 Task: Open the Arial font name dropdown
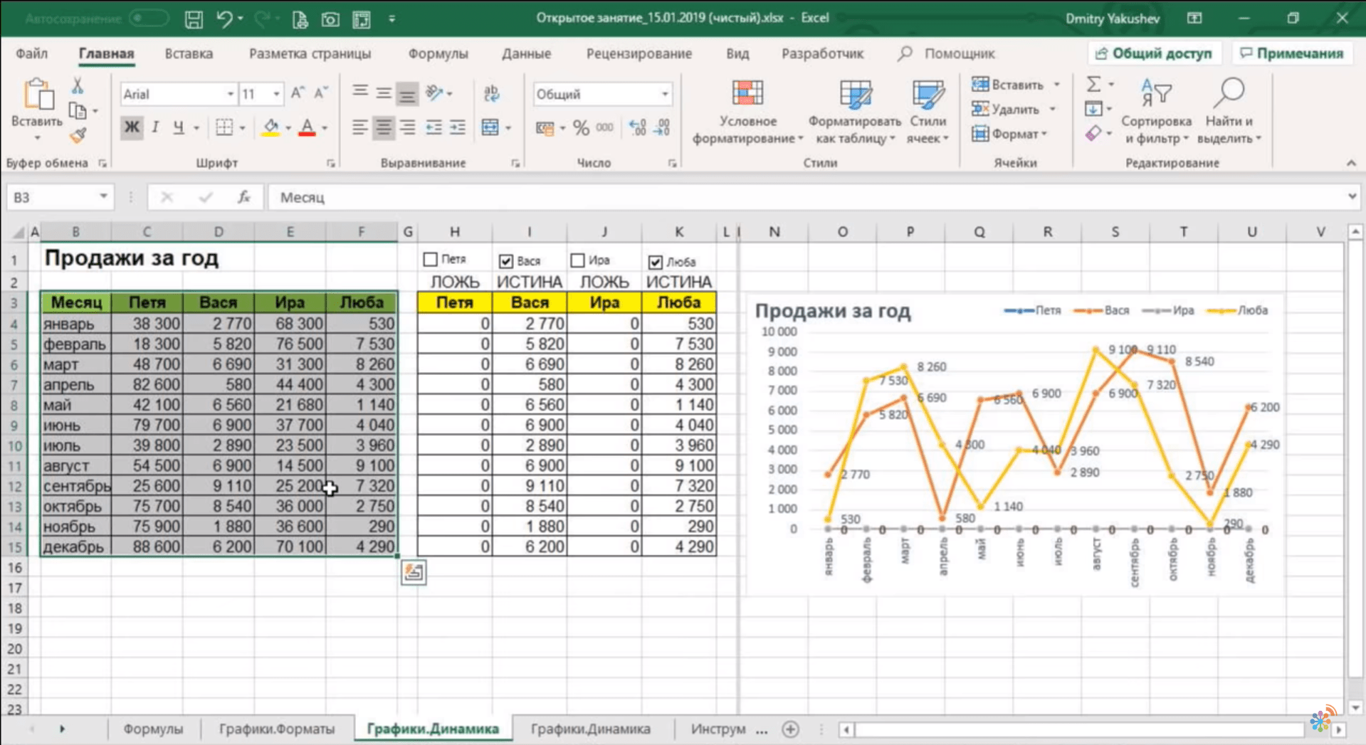(x=230, y=94)
